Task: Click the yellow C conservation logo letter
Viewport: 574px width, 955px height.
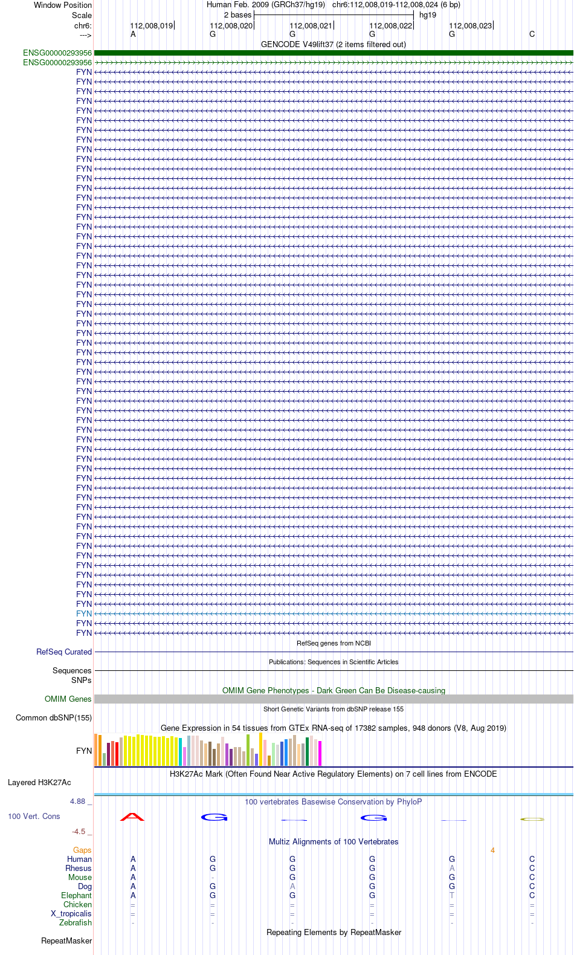Action: point(532,819)
